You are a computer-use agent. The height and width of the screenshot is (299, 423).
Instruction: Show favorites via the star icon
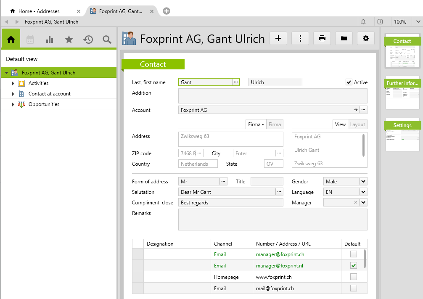(x=69, y=40)
